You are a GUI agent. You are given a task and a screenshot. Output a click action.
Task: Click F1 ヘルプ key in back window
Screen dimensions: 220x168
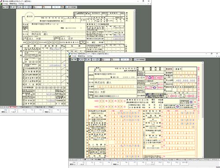[x=13, y=111]
